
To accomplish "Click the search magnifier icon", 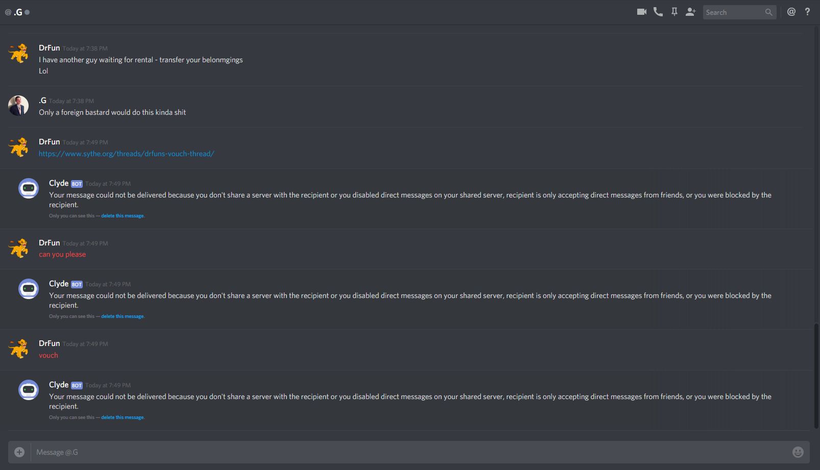I will tap(768, 12).
